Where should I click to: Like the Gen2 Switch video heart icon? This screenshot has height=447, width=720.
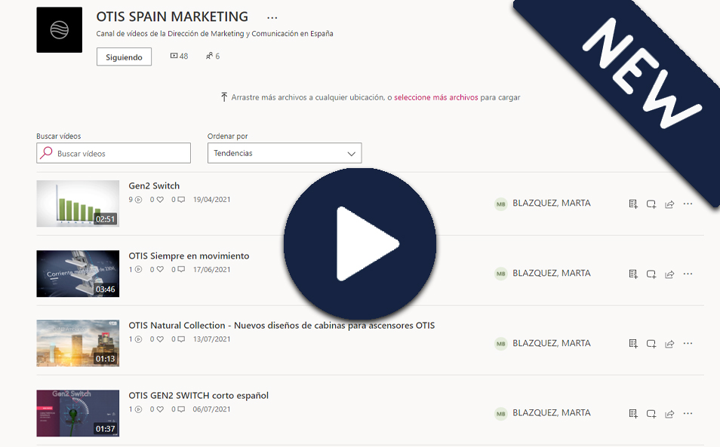[160, 200]
